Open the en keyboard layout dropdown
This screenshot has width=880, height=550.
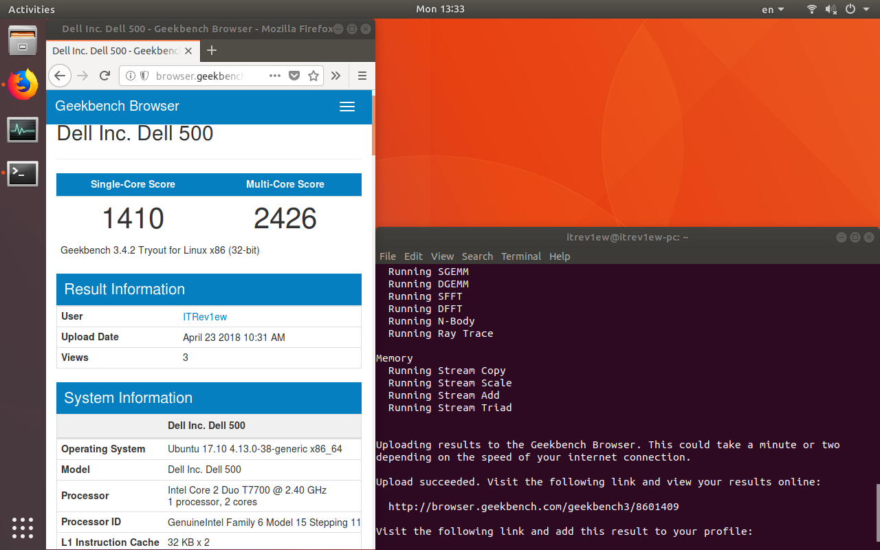(773, 10)
